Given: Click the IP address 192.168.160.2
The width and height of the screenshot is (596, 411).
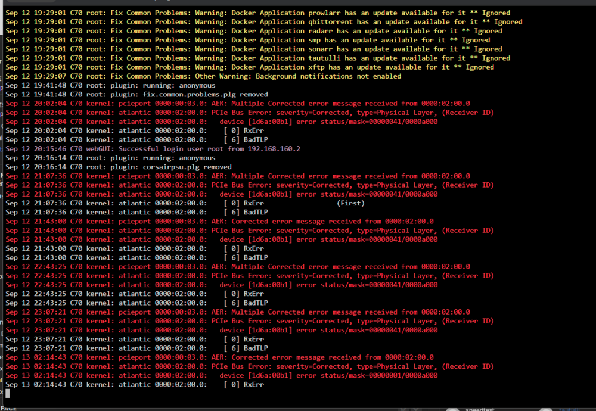Looking at the screenshot, I should (274, 149).
